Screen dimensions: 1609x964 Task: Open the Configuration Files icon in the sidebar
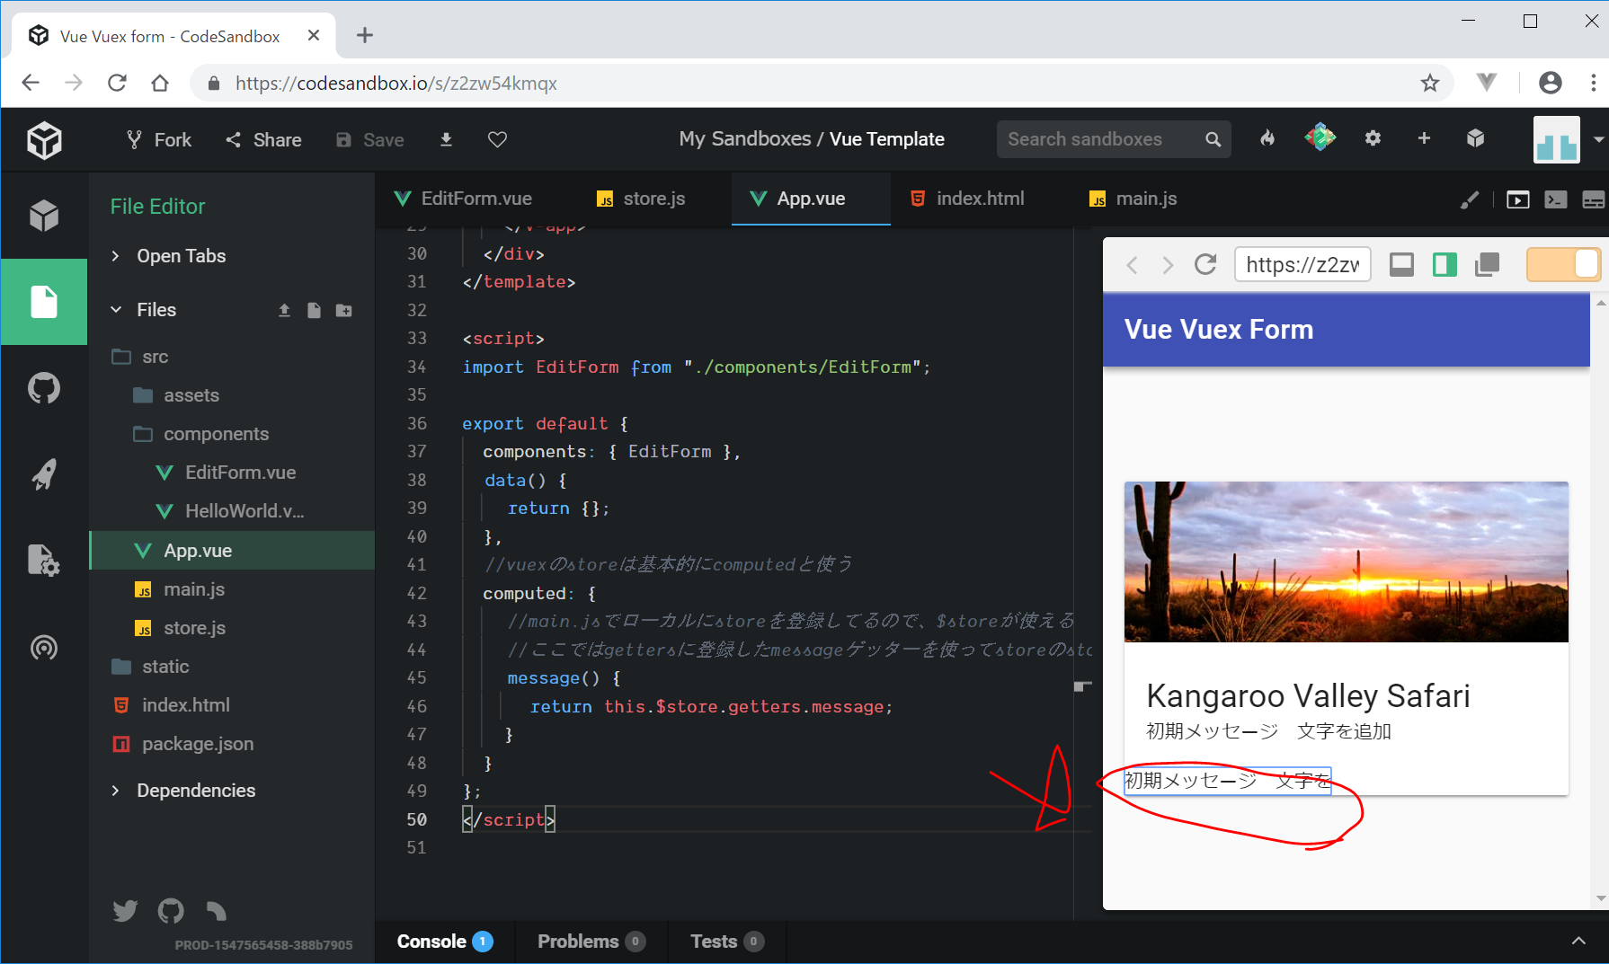pos(43,561)
